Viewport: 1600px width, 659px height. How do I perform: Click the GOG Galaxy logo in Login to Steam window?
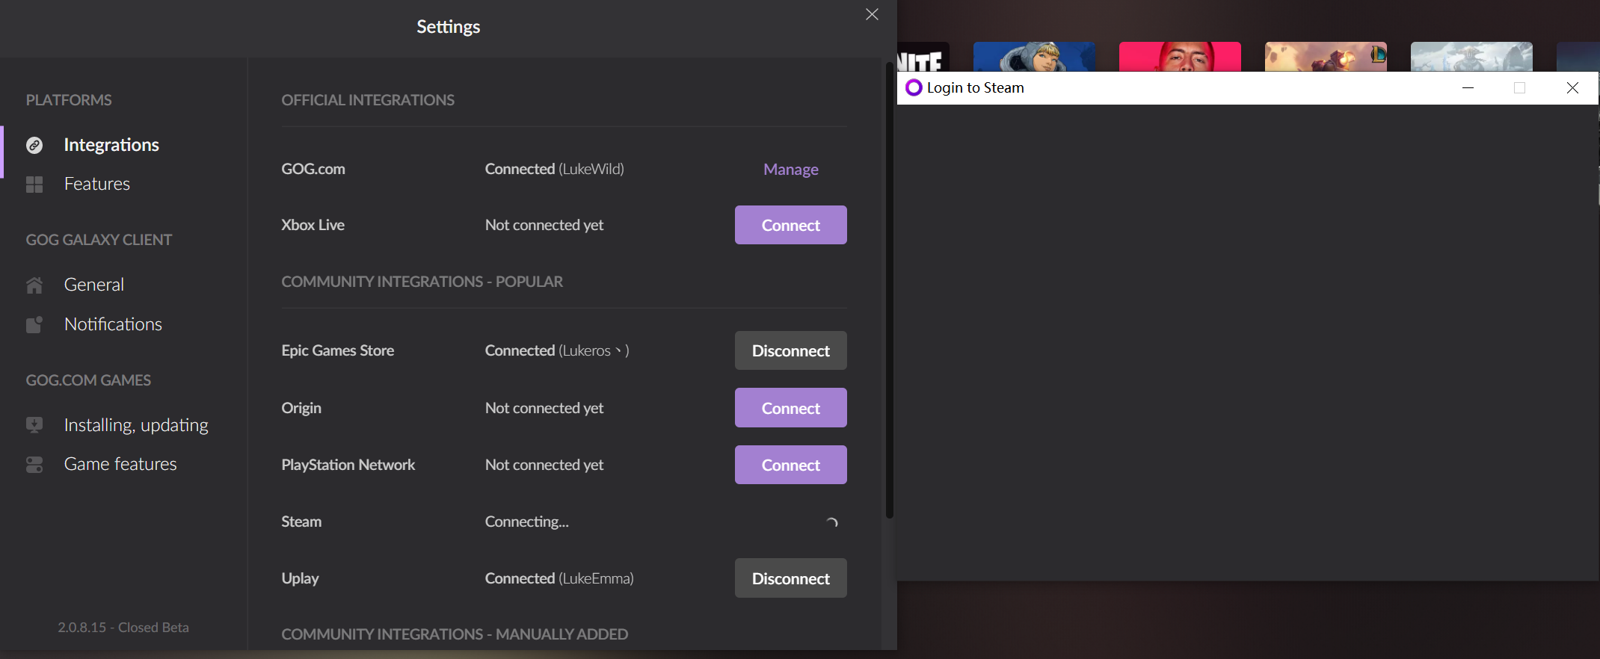coord(914,87)
